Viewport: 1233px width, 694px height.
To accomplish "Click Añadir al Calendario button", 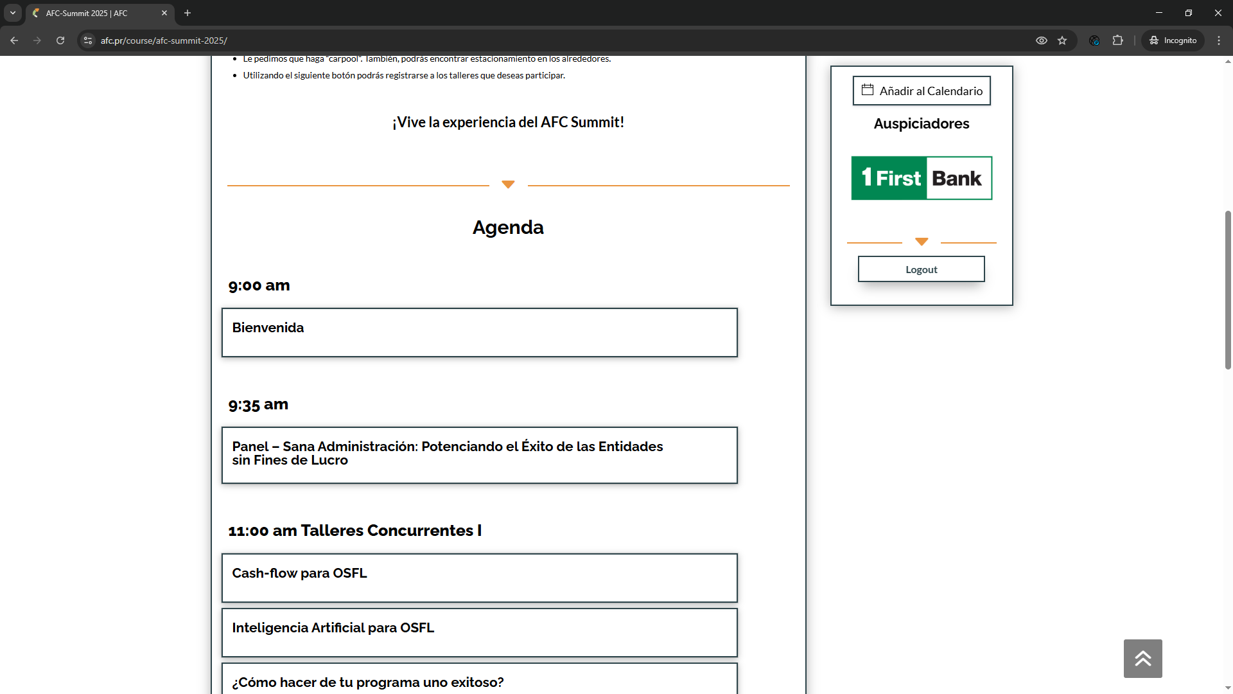I will point(921,91).
